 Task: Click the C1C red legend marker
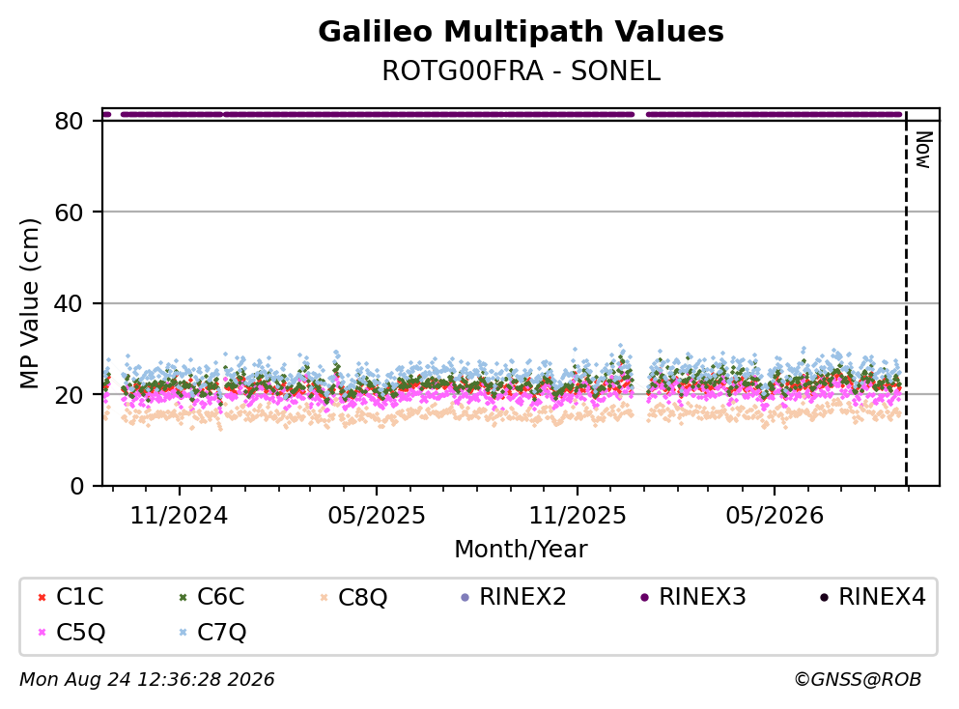(42, 597)
